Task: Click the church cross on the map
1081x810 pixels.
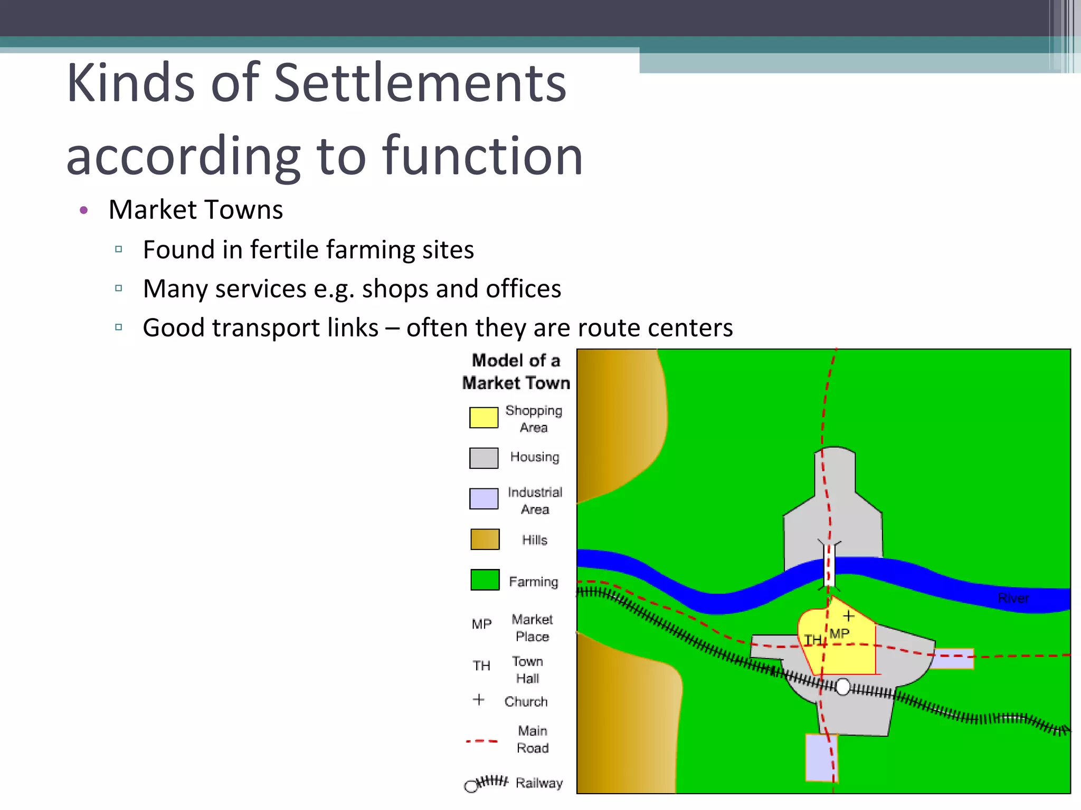Action: 848,615
